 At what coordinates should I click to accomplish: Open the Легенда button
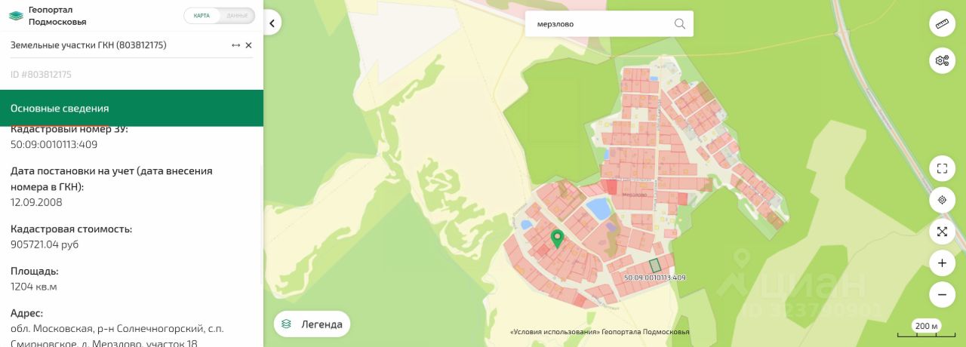(x=312, y=324)
